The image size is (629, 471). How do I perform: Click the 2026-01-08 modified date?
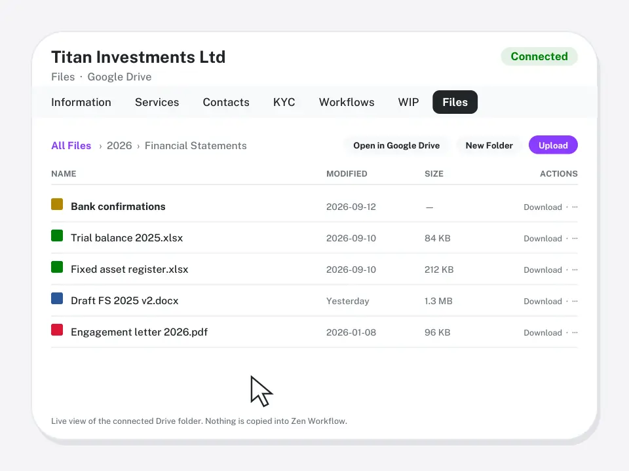point(351,332)
